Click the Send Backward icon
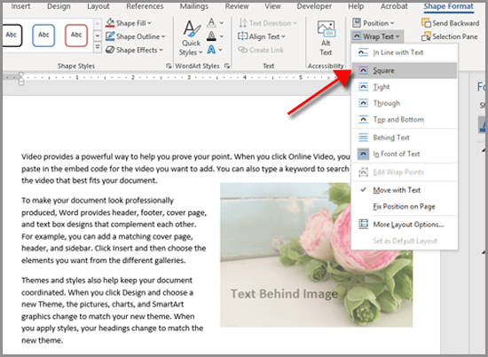This screenshot has width=488, height=357. point(426,23)
